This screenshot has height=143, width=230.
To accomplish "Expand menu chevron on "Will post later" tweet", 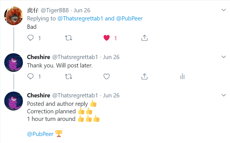I will coord(224,57).
